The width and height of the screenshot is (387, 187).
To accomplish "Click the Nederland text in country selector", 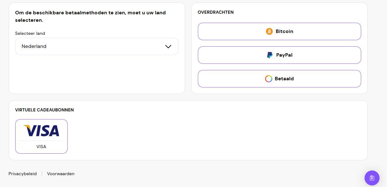I will click(34, 46).
